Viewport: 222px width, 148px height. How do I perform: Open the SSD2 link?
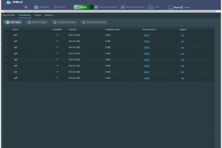click(147, 41)
